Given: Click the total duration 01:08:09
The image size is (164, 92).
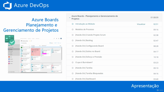Looking at the screenshot, I should tap(154, 17).
